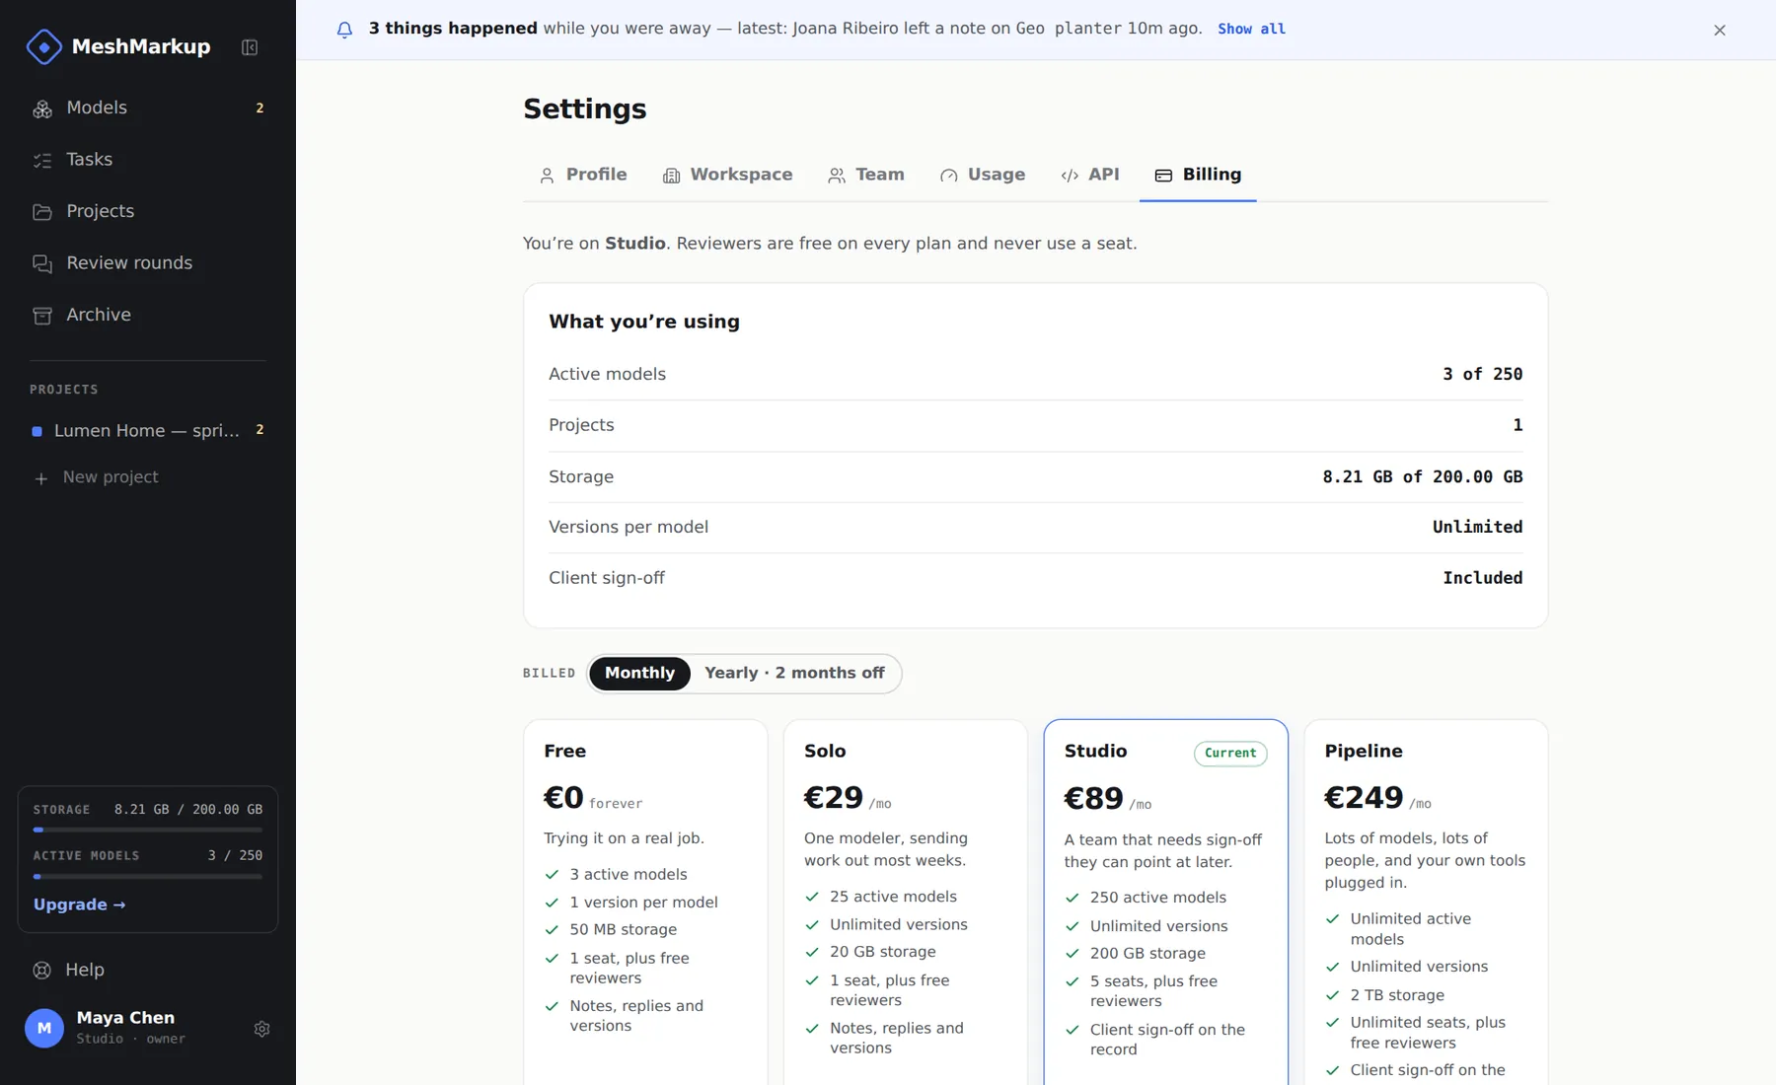Click the Workspace tab's building icon
The image size is (1776, 1085).
[671, 176]
